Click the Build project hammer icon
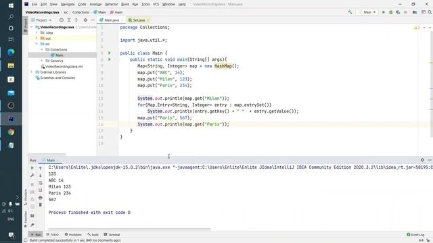433x243 pixels. coord(350,12)
